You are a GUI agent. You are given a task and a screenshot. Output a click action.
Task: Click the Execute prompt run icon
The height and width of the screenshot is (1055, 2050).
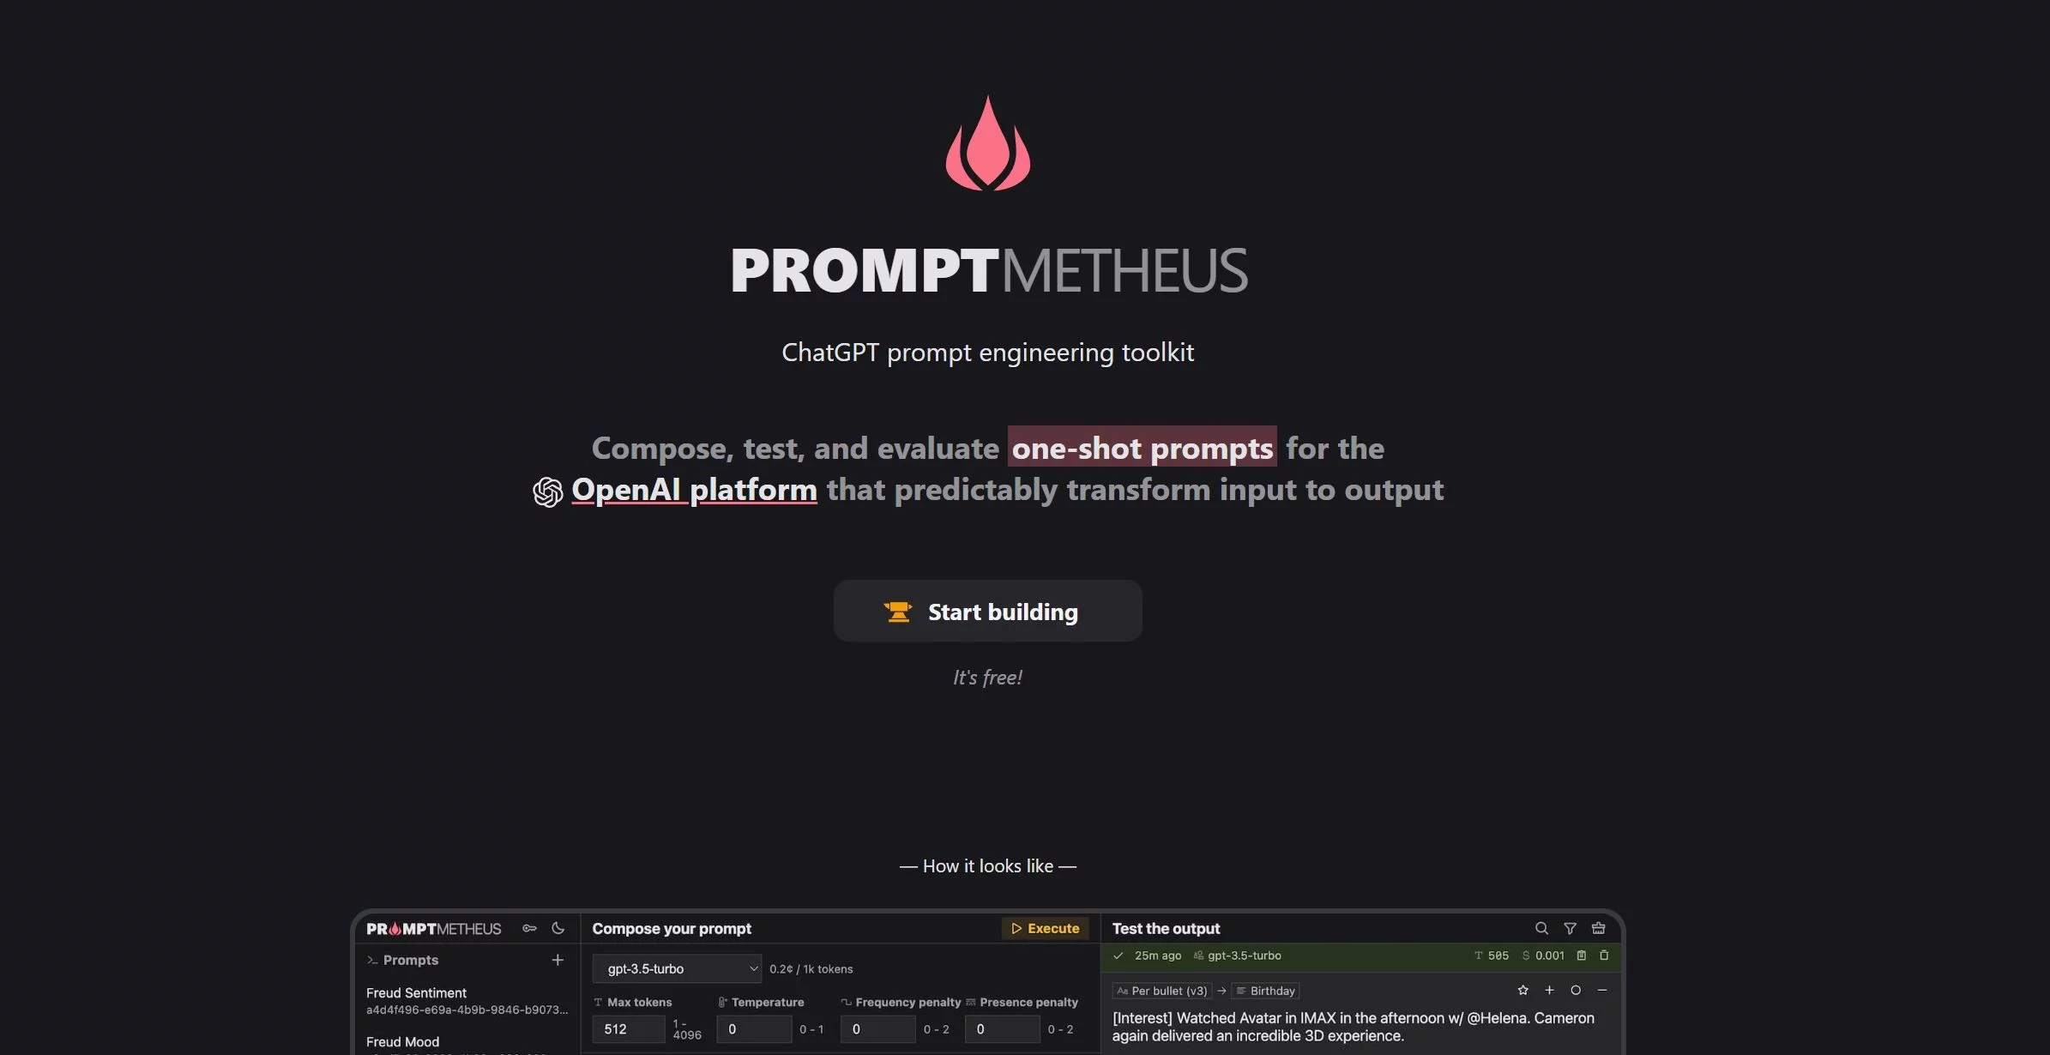[x=1046, y=927]
